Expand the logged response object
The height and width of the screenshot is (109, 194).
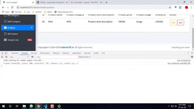pos(4,63)
